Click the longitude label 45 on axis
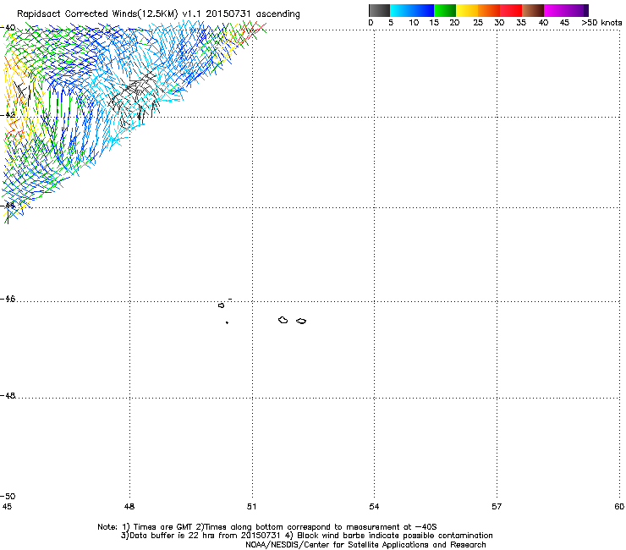This screenshot has width=626, height=550. tap(7, 507)
